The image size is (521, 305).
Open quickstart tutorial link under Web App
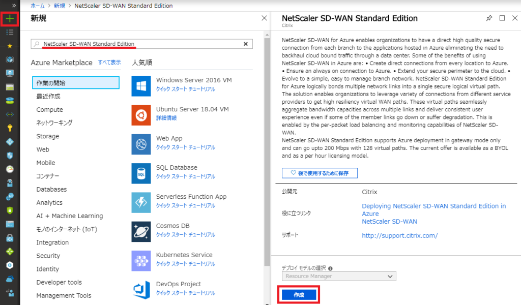[x=186, y=147]
